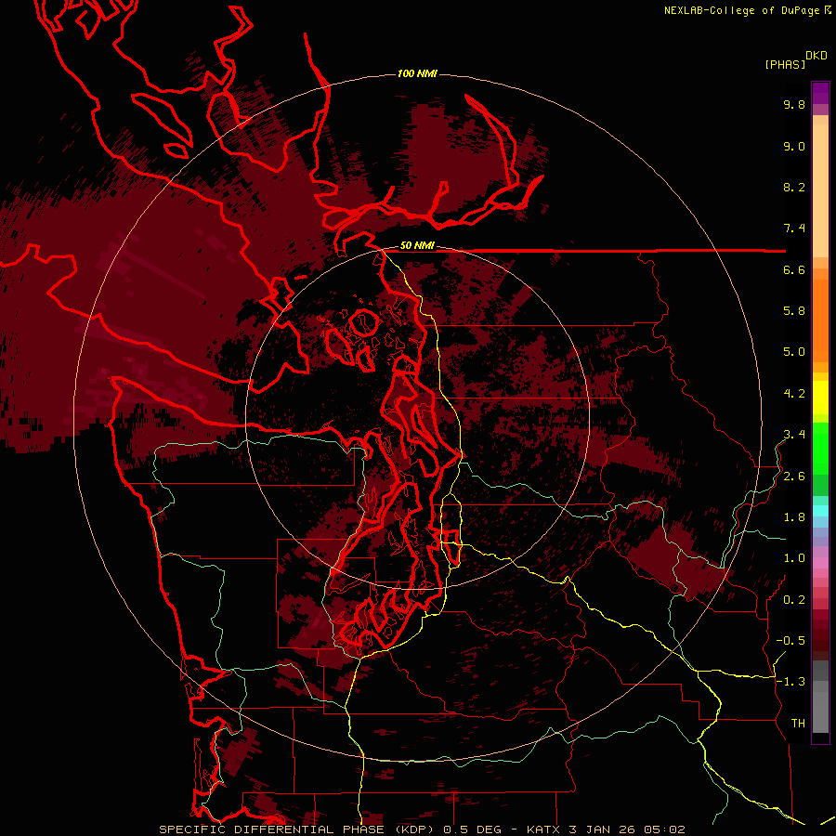Click the cyan segment of the color scale
The image size is (836, 836).
point(820,511)
